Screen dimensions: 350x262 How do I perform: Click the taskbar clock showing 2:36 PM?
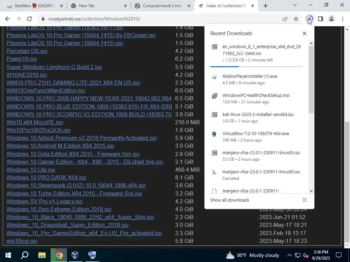click(321, 255)
